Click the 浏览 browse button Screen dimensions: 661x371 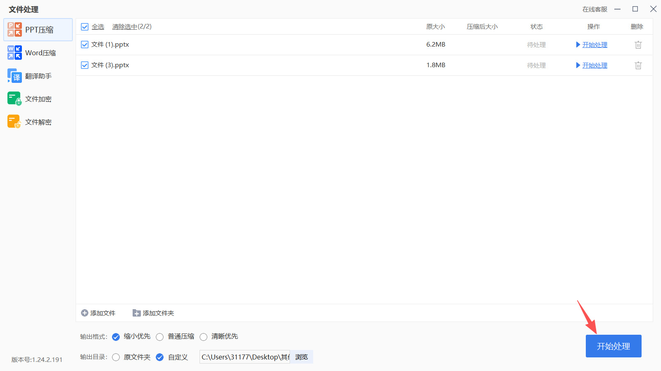click(302, 357)
